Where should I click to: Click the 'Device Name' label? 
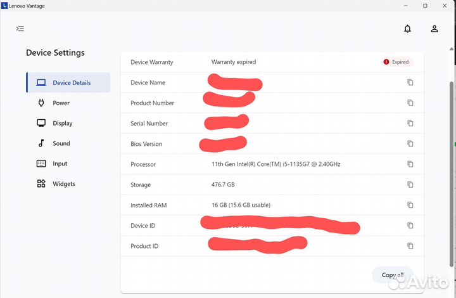point(148,82)
